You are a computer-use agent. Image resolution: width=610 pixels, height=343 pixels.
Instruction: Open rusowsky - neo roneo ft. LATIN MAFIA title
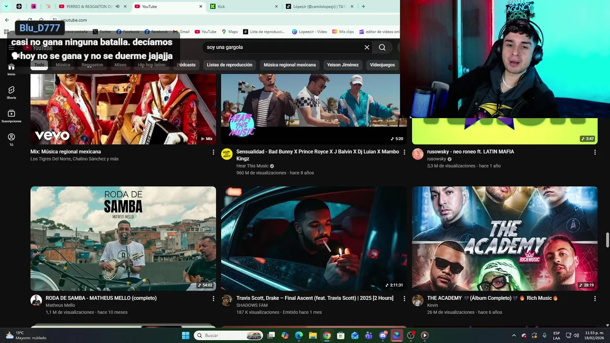click(x=470, y=152)
